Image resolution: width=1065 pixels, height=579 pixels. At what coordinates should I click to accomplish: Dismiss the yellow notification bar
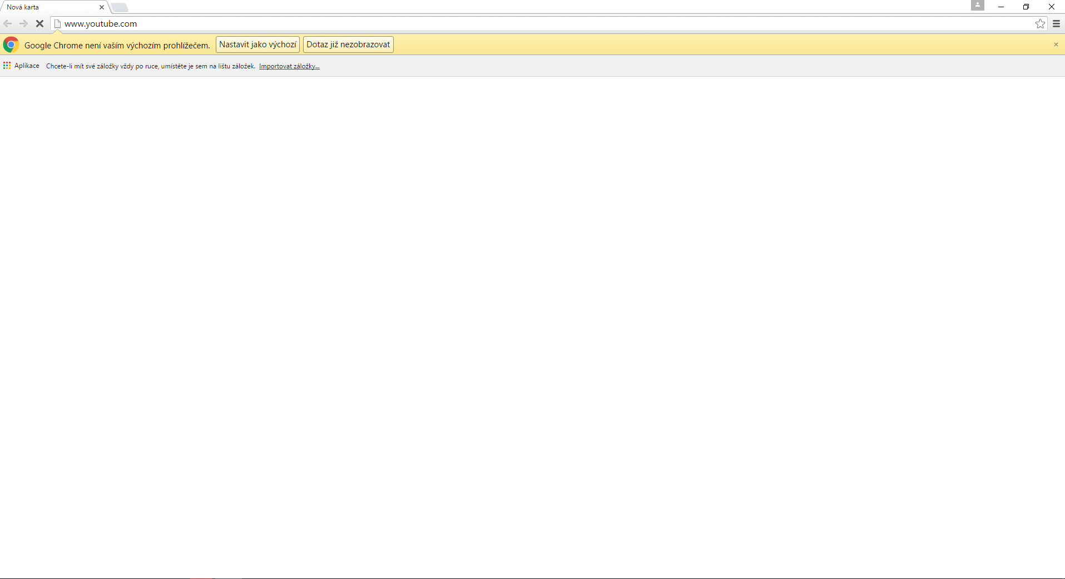pyautogui.click(x=1055, y=44)
